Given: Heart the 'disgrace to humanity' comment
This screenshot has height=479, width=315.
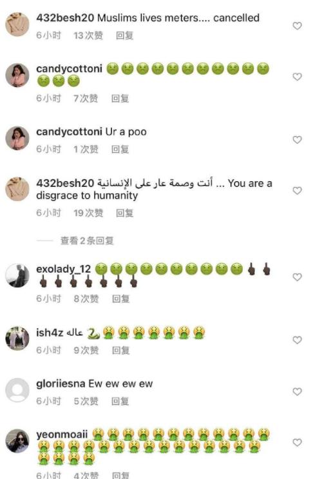Looking at the screenshot, I should tap(297, 191).
